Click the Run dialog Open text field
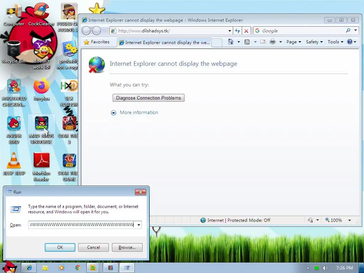This screenshot has width=364, height=273. 82,225
